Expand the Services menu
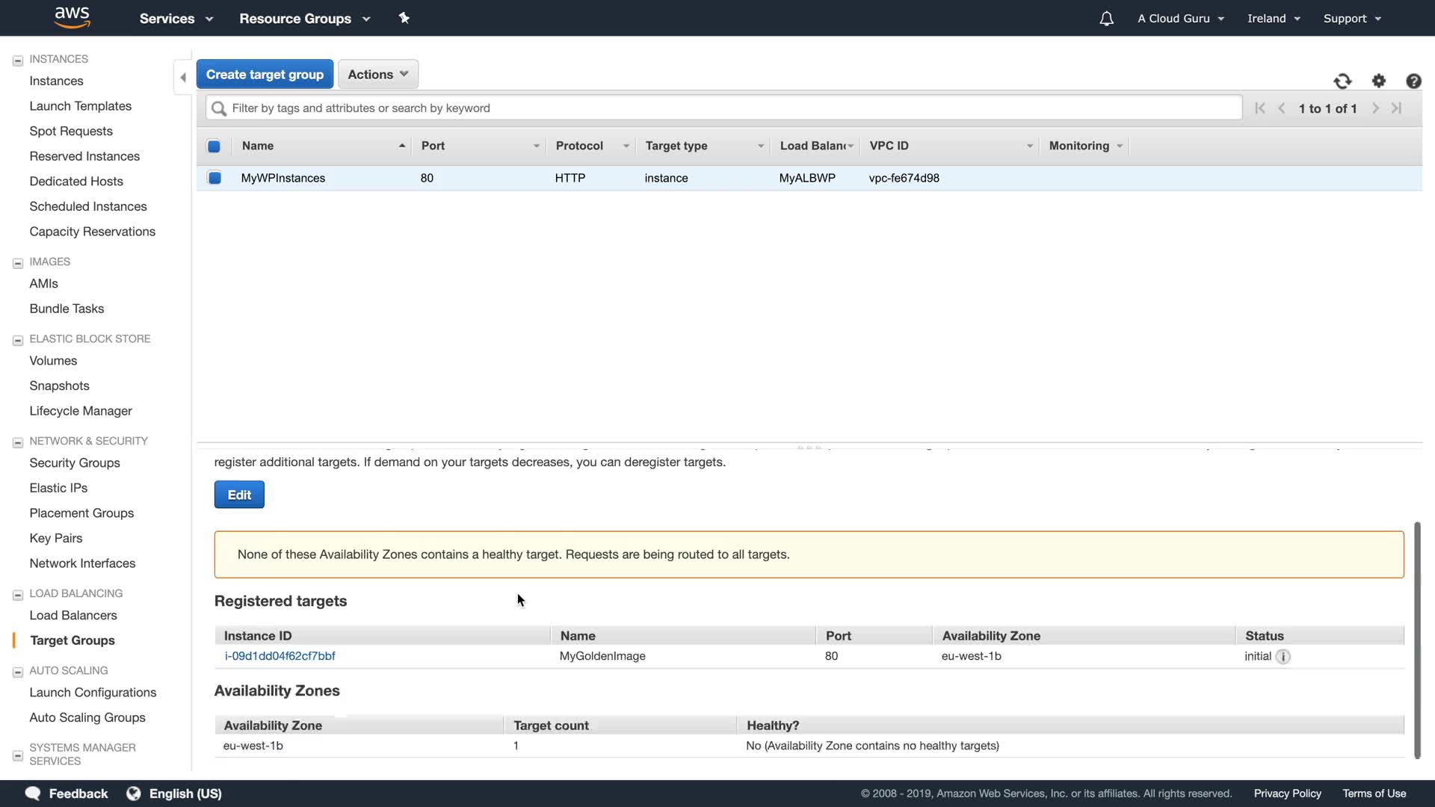 [x=176, y=19]
